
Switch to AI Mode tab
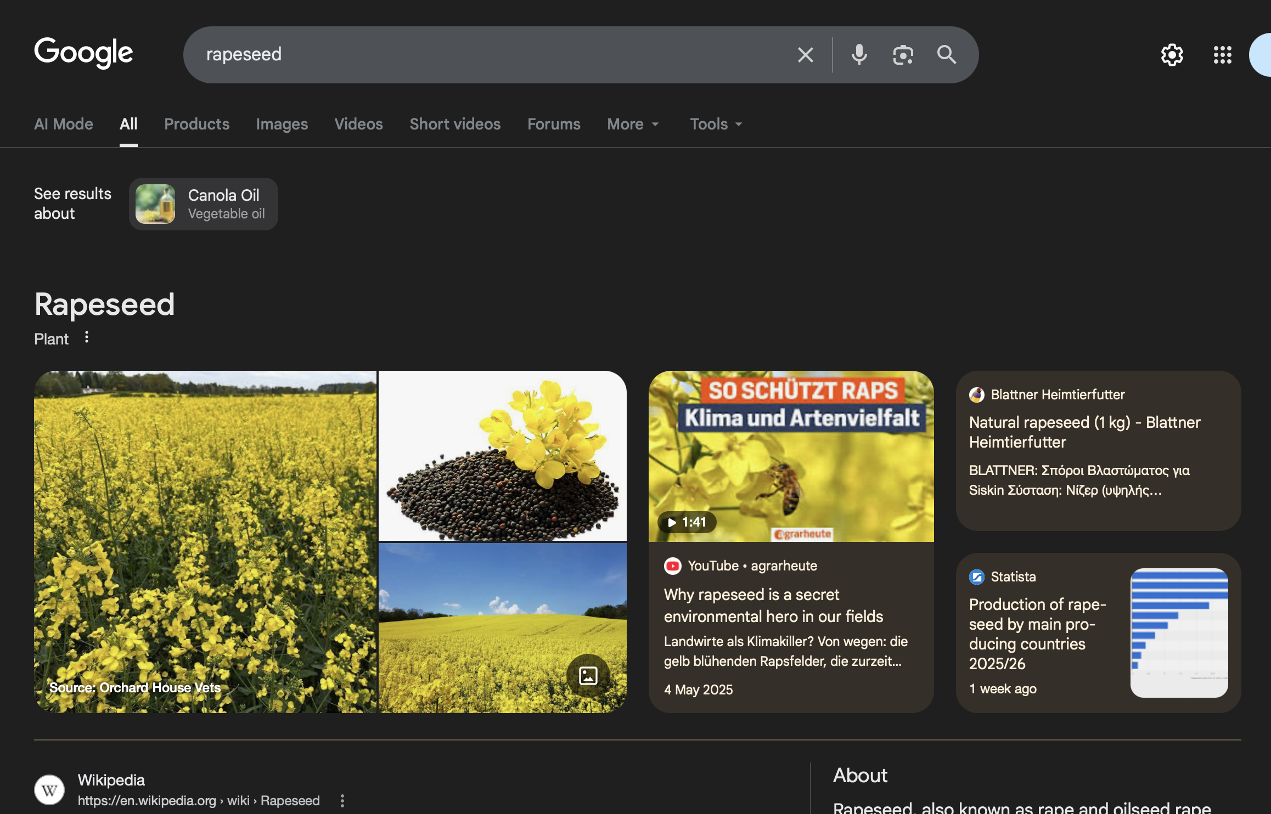pyautogui.click(x=64, y=125)
